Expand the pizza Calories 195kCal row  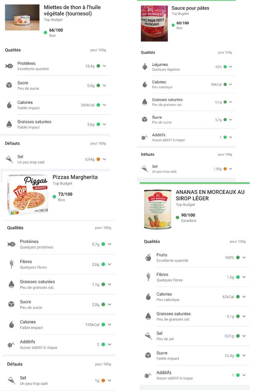(x=109, y=325)
